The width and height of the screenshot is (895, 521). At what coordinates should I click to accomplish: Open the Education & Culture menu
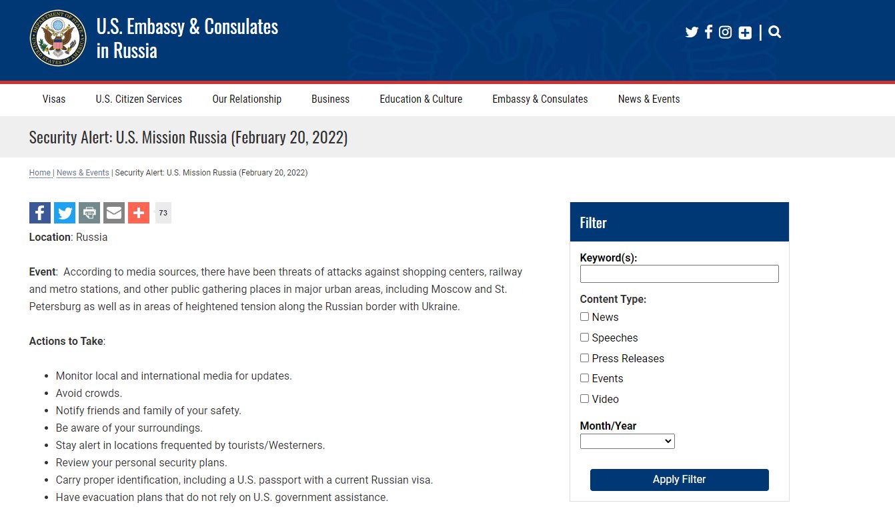tap(421, 99)
